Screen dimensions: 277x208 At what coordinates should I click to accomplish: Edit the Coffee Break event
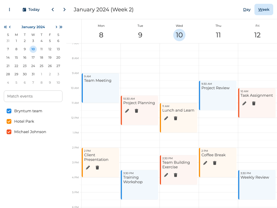(x=205, y=163)
